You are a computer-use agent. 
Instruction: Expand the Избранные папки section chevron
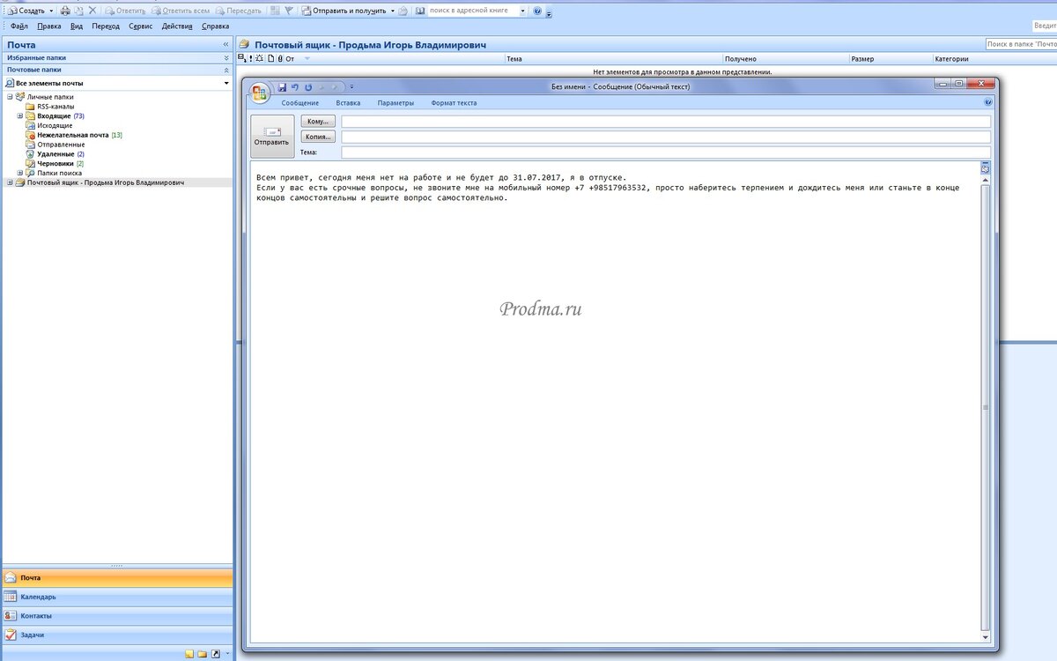[x=226, y=57]
